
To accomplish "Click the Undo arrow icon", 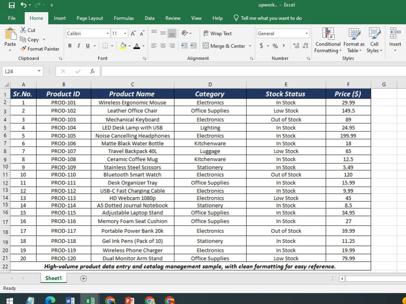I will click(23, 5).
